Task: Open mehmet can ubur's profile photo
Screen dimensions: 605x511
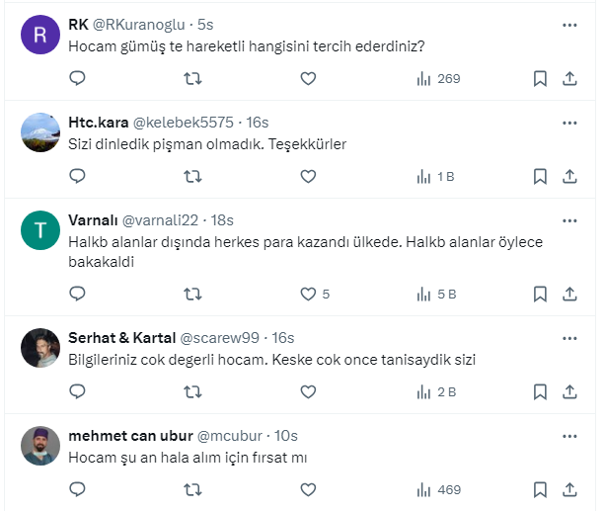Action: click(39, 447)
